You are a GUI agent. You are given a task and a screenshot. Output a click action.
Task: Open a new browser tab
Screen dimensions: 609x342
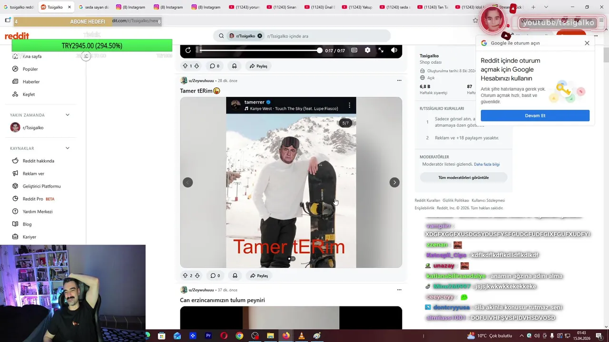[x=533, y=7]
